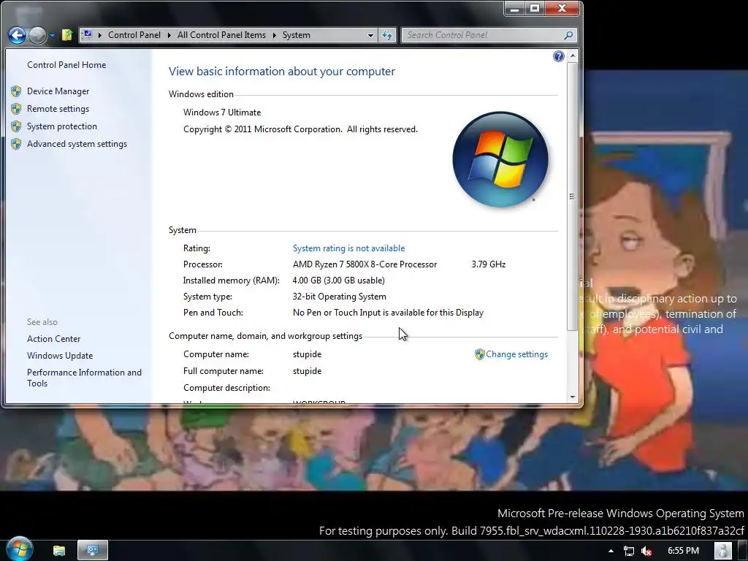Click the greyed Forward arrow button
Image resolution: width=748 pixels, height=561 pixels.
37,35
